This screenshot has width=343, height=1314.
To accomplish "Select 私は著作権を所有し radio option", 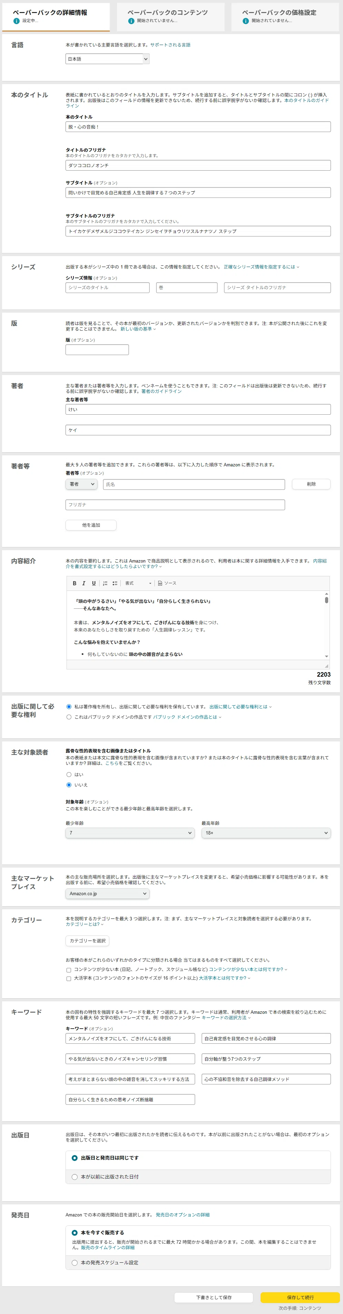I will (69, 707).
